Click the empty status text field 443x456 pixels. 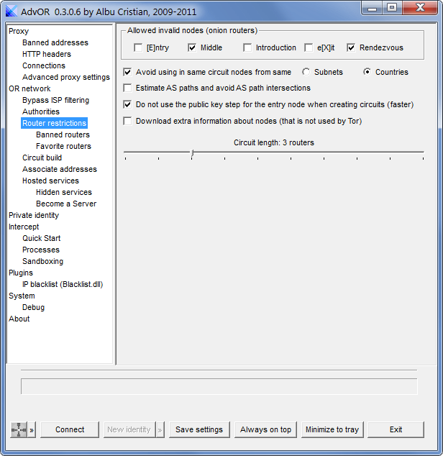pyautogui.click(x=219, y=386)
